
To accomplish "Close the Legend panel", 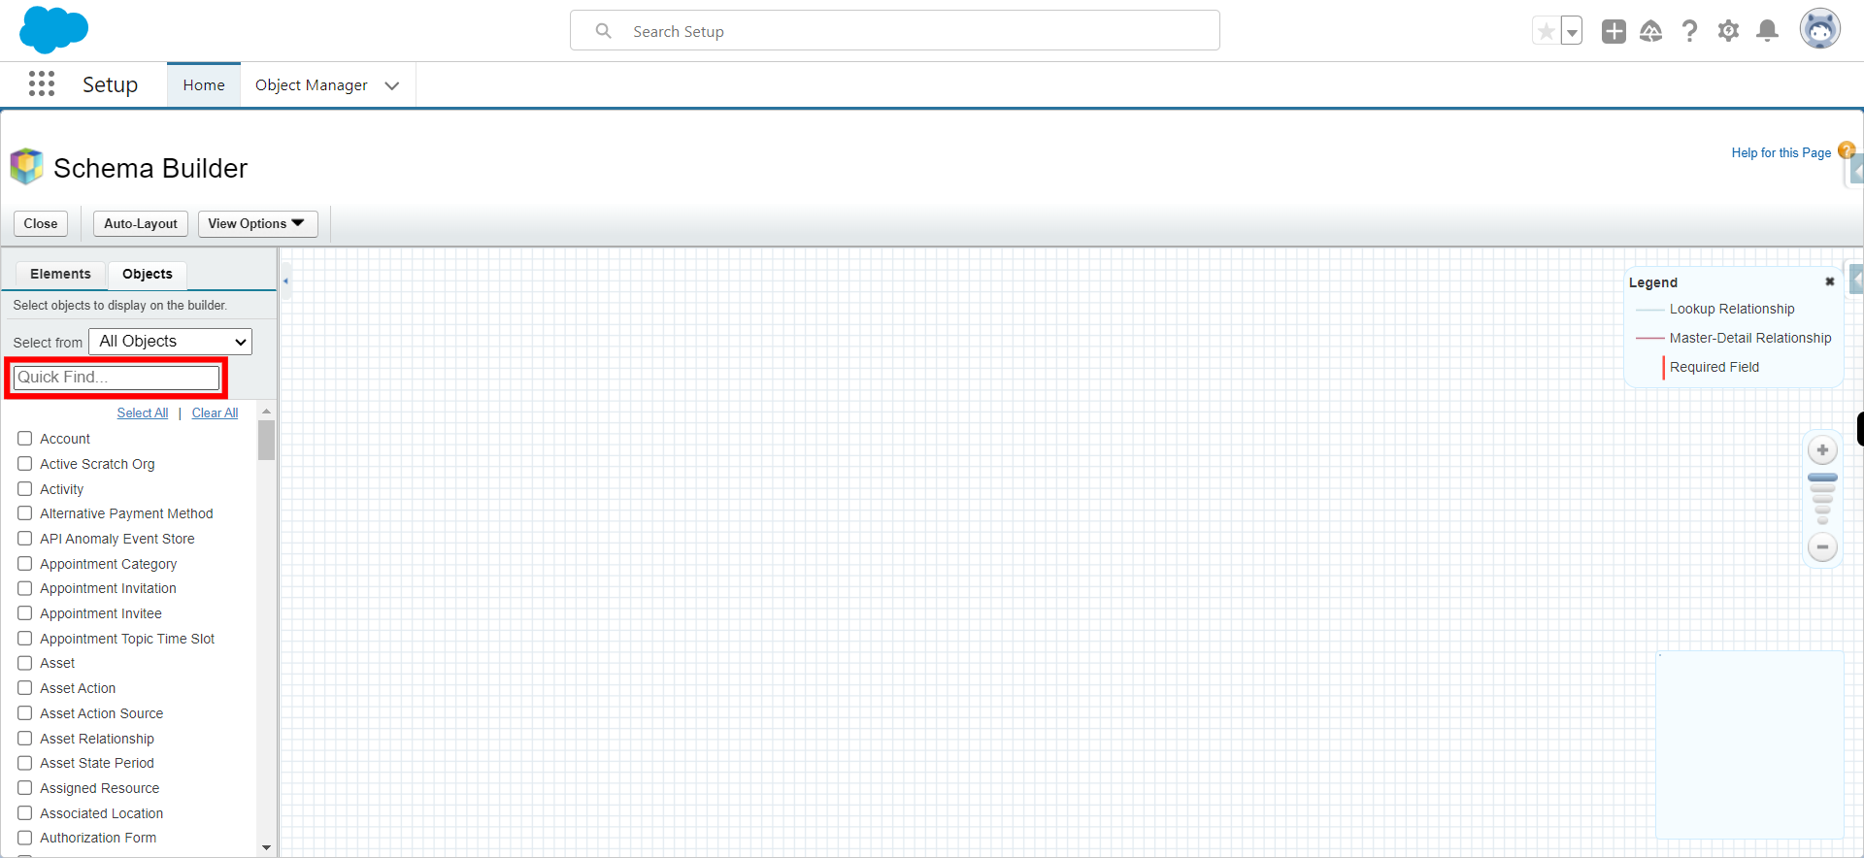I will (1830, 281).
